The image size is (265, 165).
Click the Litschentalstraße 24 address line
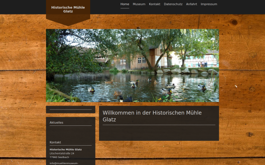point(62,154)
